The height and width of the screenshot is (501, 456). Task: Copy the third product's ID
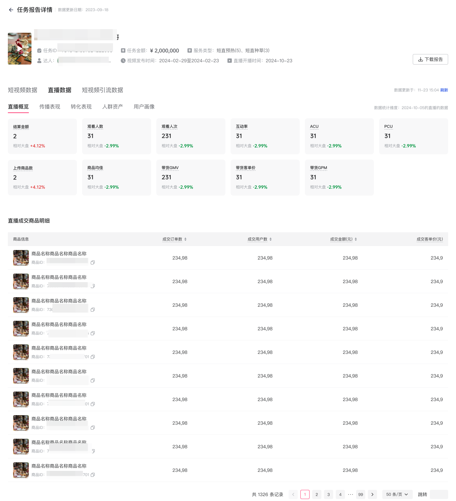(93, 310)
